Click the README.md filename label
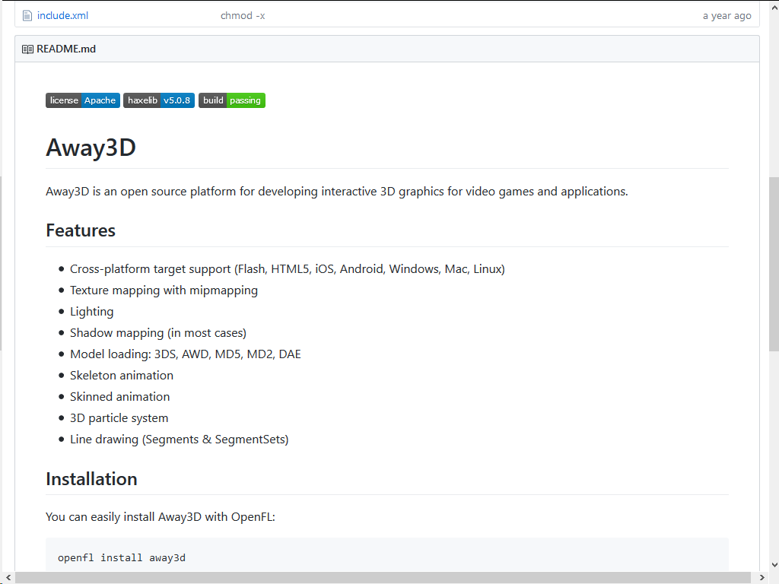Viewport: 779px width, 584px height. [x=66, y=49]
